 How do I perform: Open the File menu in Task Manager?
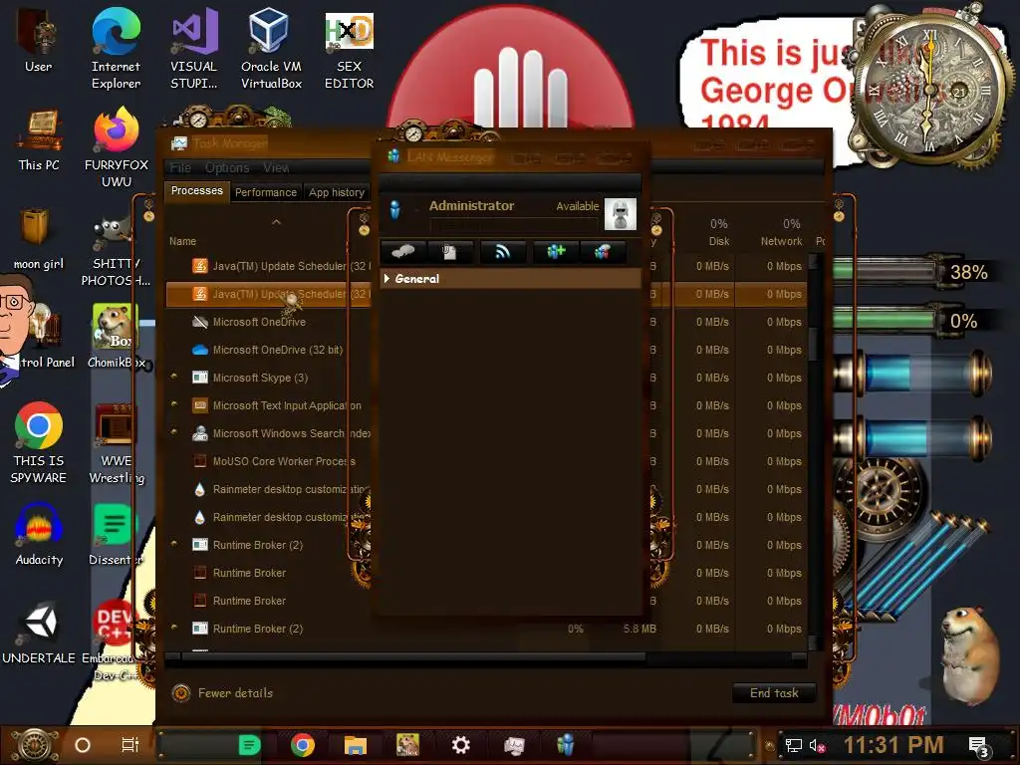pyautogui.click(x=180, y=167)
